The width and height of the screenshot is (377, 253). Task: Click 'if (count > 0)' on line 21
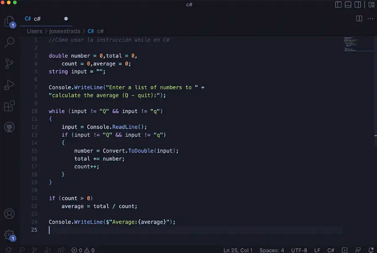(71, 198)
